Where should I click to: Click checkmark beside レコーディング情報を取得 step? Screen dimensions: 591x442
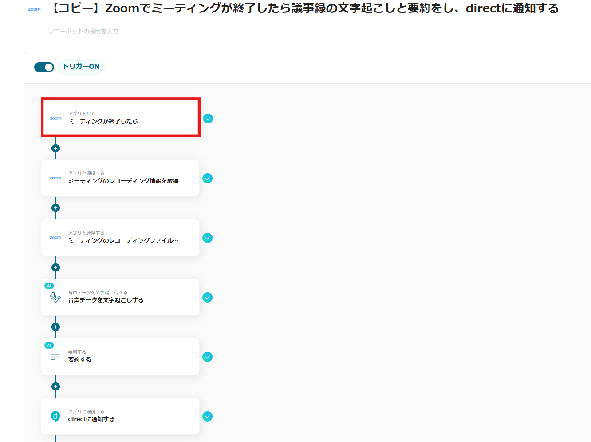point(207,178)
